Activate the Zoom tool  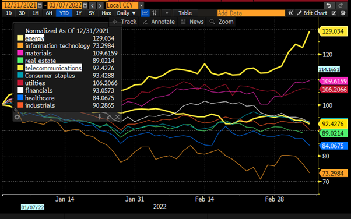tap(222, 22)
